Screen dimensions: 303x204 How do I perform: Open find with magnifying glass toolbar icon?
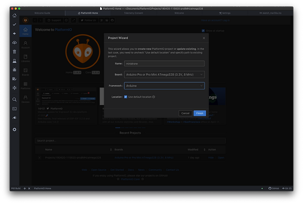14,100
